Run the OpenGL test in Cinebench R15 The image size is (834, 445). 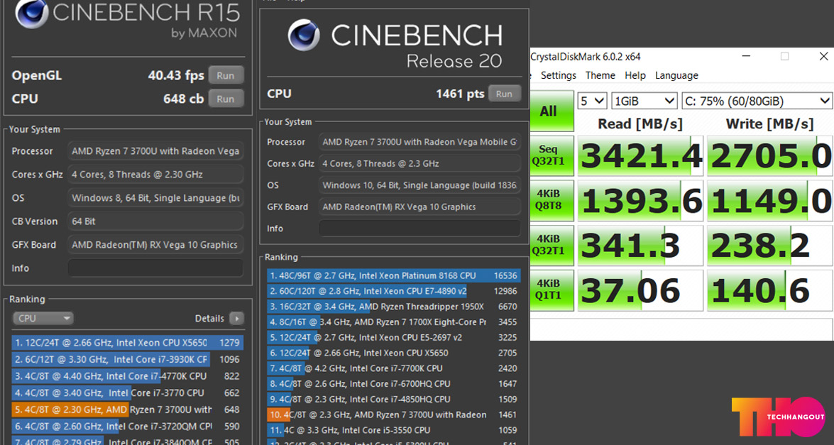226,75
